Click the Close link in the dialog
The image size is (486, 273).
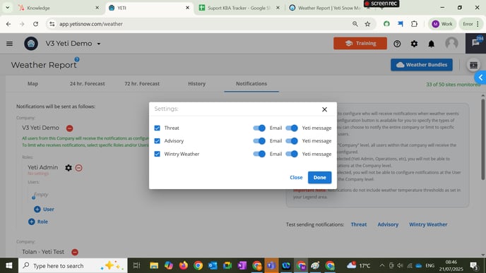click(x=296, y=177)
